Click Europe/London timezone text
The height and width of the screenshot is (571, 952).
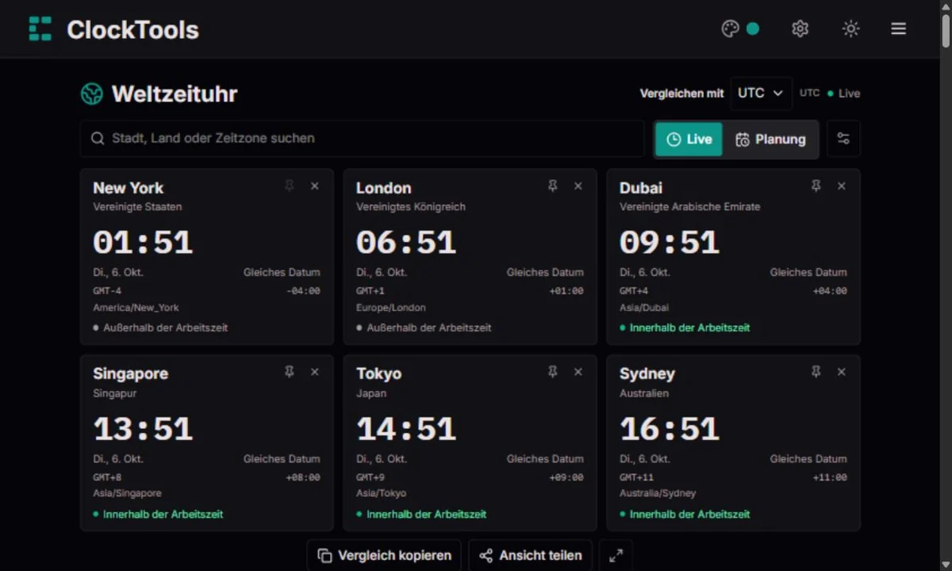point(391,308)
